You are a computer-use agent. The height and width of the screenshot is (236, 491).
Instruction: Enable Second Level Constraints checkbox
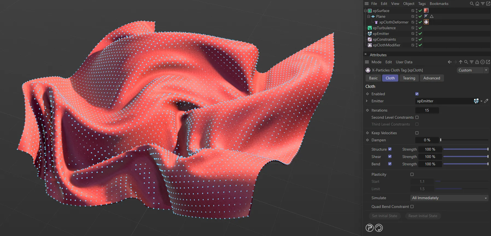pos(417,117)
